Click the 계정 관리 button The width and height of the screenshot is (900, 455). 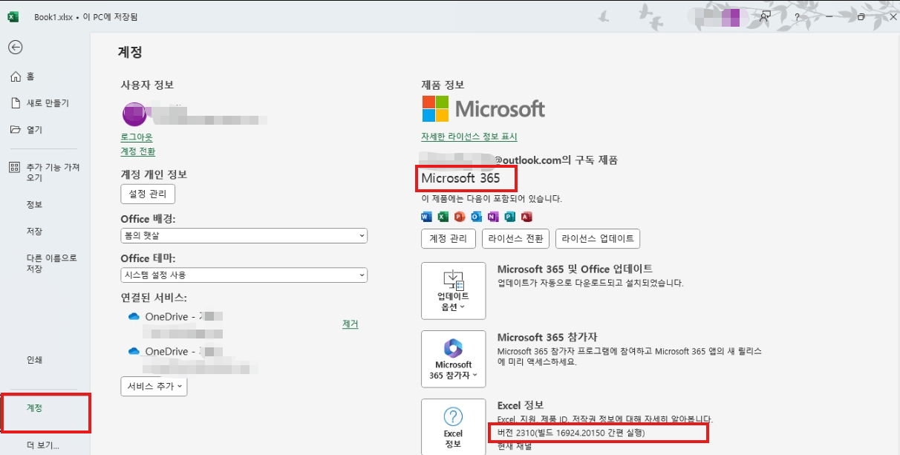[449, 239]
